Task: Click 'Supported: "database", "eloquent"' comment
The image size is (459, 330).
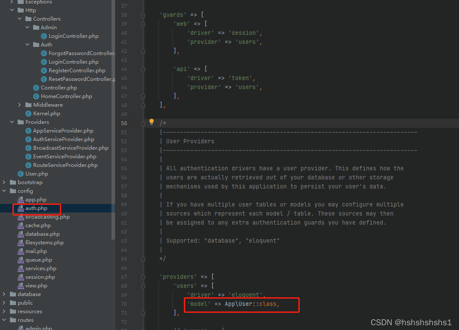Action: [223, 241]
